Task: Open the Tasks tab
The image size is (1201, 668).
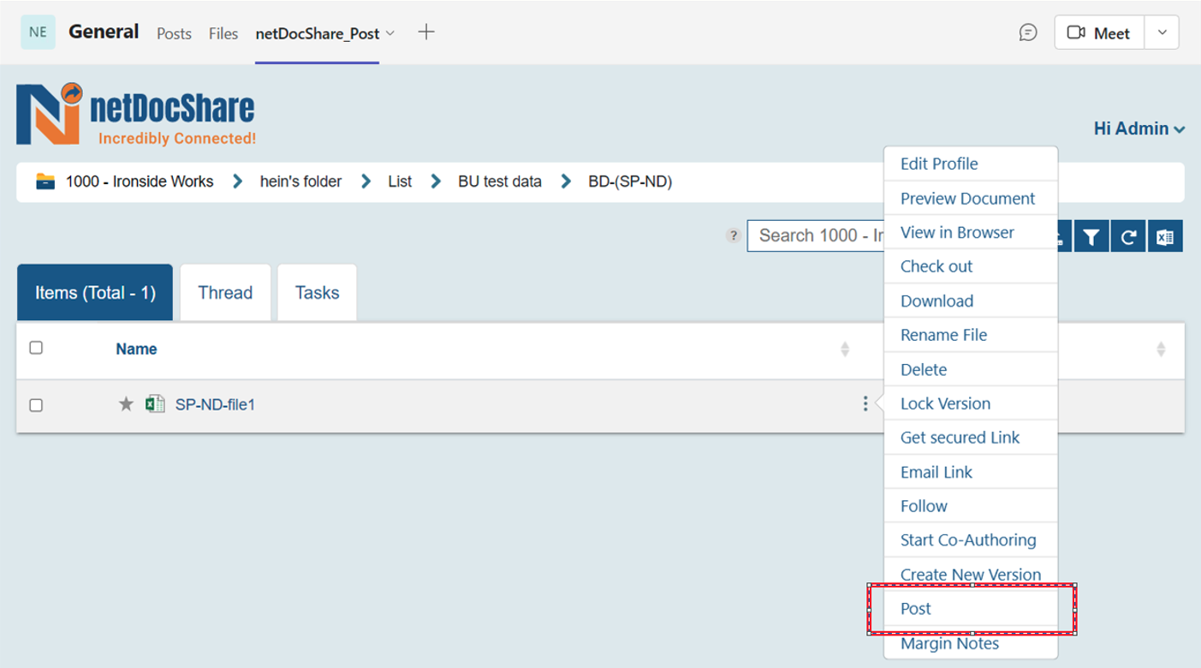Action: [318, 293]
